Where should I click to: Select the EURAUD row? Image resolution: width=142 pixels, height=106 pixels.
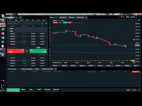pos(27,61)
